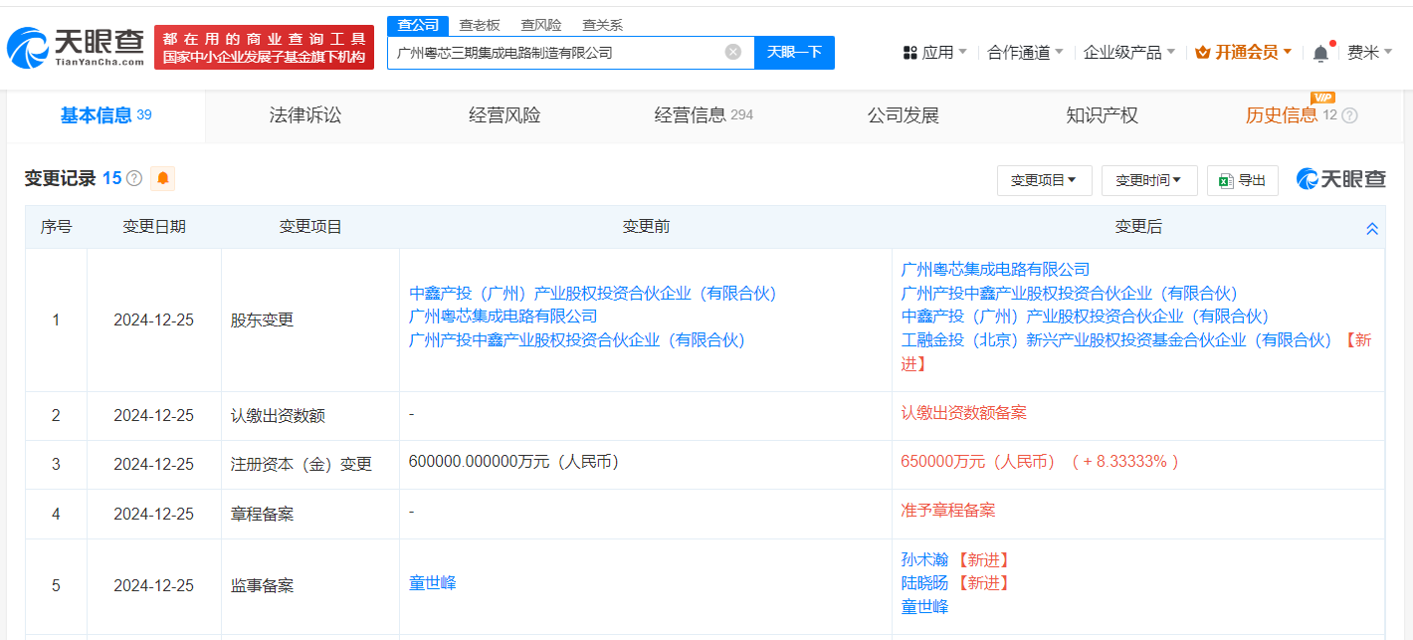Open the notification bell in the header
This screenshot has width=1413, height=640.
tap(1320, 53)
